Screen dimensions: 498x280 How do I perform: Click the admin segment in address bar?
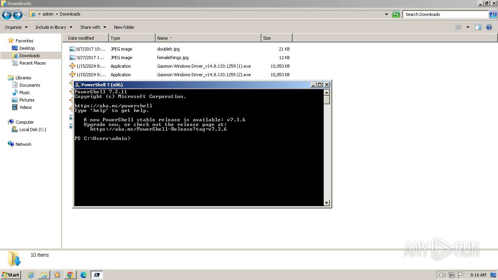point(48,14)
